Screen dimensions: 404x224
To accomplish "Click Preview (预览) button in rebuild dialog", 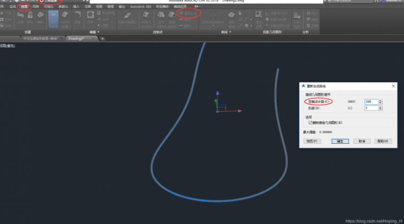I will 312,141.
